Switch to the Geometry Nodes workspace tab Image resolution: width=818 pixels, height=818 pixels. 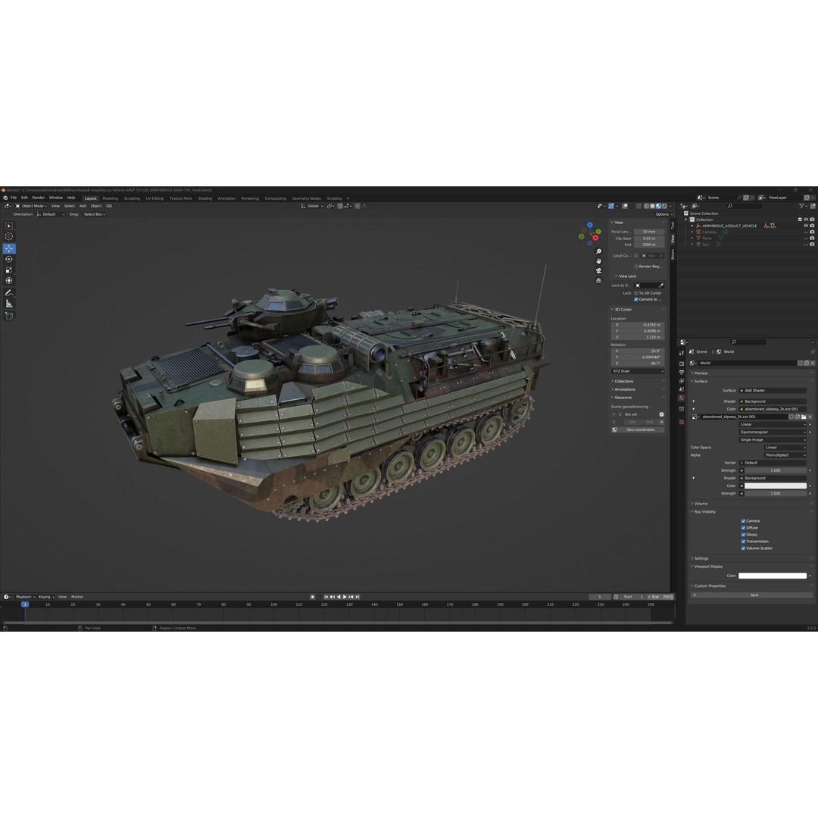tap(306, 198)
